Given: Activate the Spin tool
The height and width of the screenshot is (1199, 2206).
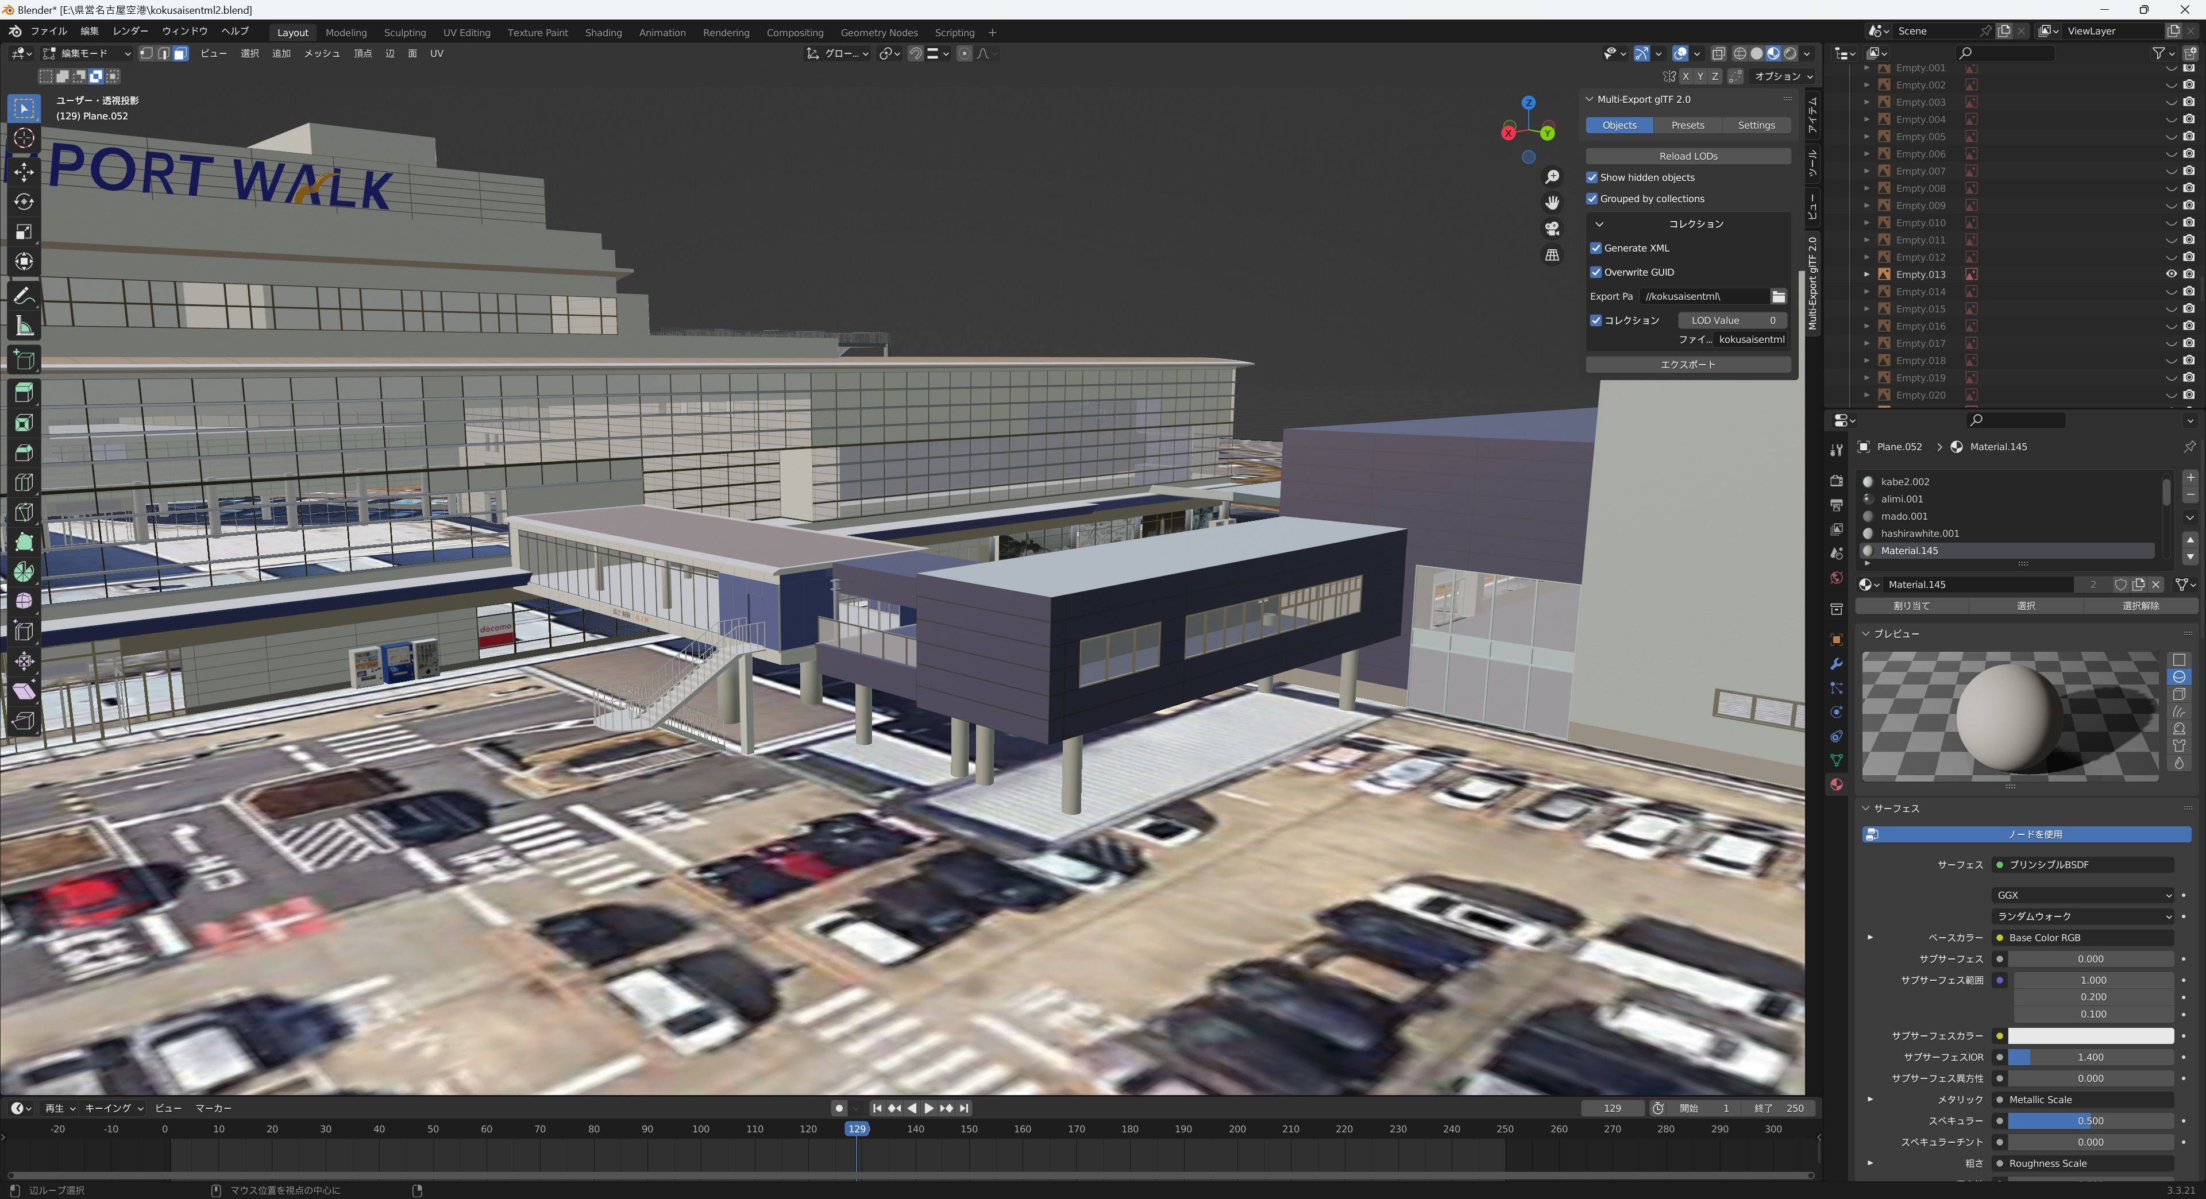Looking at the screenshot, I should pyautogui.click(x=24, y=572).
